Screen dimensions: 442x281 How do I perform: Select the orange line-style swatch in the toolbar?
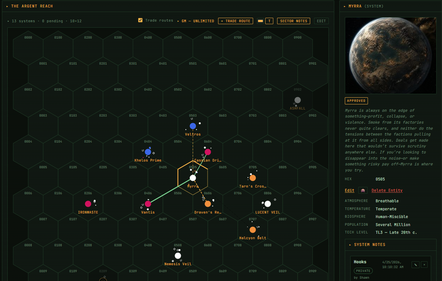[260, 21]
